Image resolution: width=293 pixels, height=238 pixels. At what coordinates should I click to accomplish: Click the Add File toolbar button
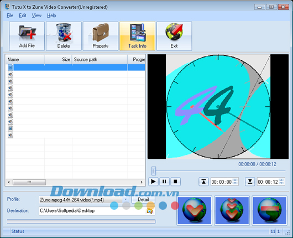tap(27, 36)
